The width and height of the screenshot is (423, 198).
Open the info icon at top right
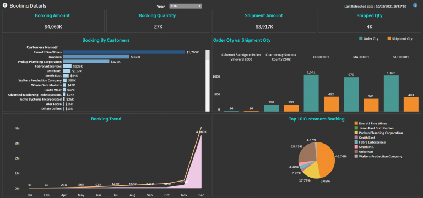(x=415, y=5)
